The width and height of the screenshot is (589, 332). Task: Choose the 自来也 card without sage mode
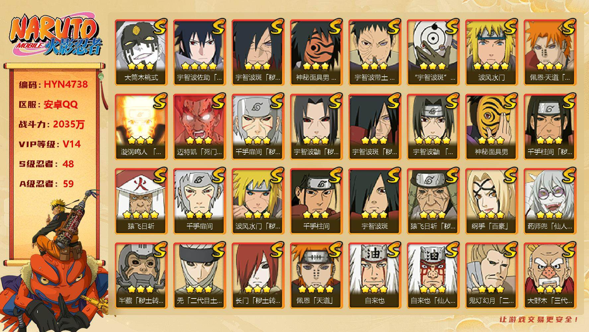(375, 276)
